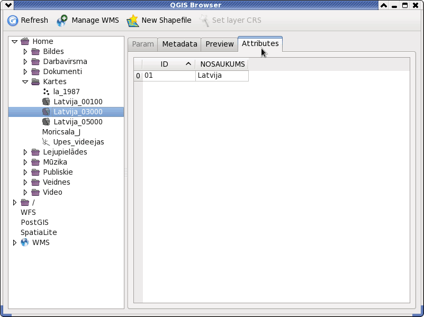424x317 pixels.
Task: Collapse the Kartes folder
Action: 25,82
